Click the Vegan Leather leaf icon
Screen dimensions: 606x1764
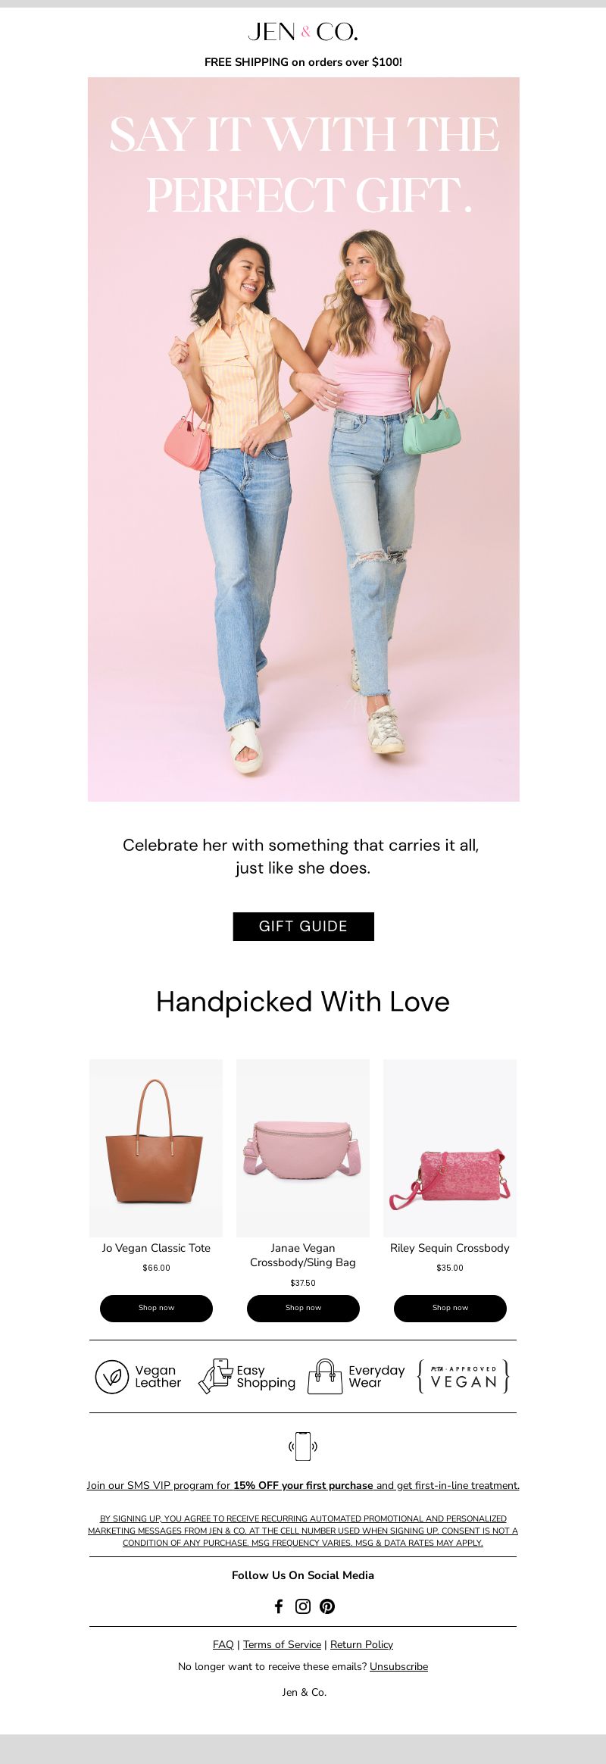[x=112, y=1377]
